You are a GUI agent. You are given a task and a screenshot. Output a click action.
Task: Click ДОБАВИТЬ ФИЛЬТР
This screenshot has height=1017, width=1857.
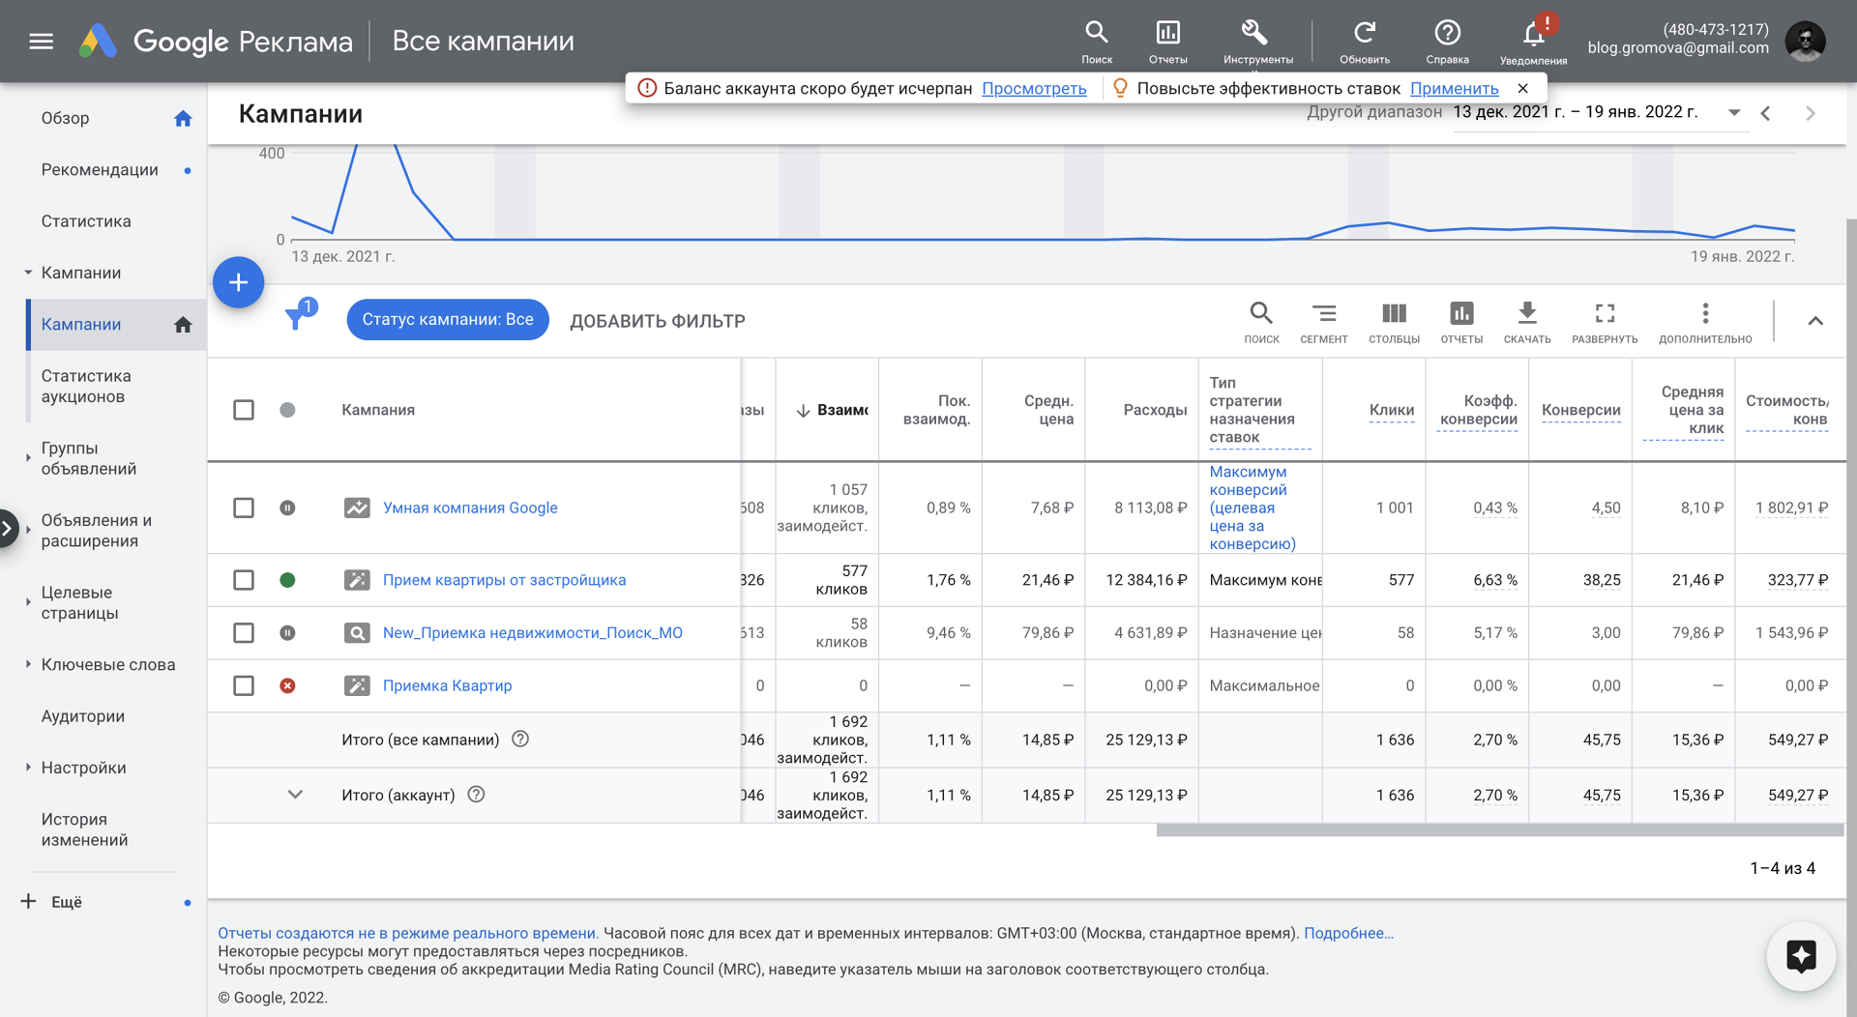click(657, 321)
